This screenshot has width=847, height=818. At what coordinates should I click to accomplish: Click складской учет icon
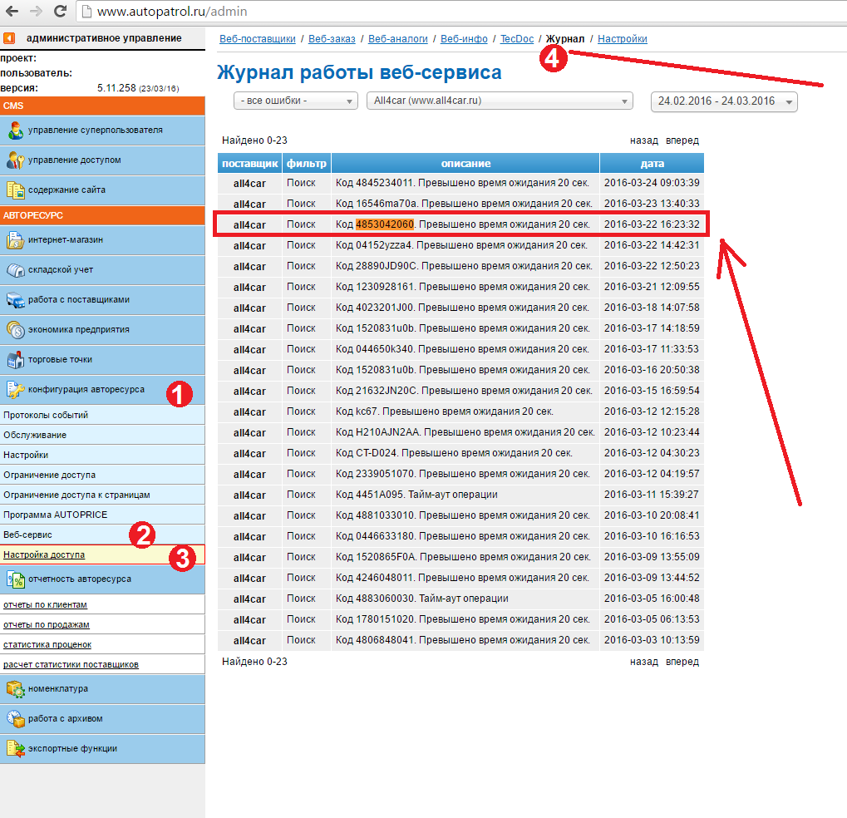[x=15, y=269]
